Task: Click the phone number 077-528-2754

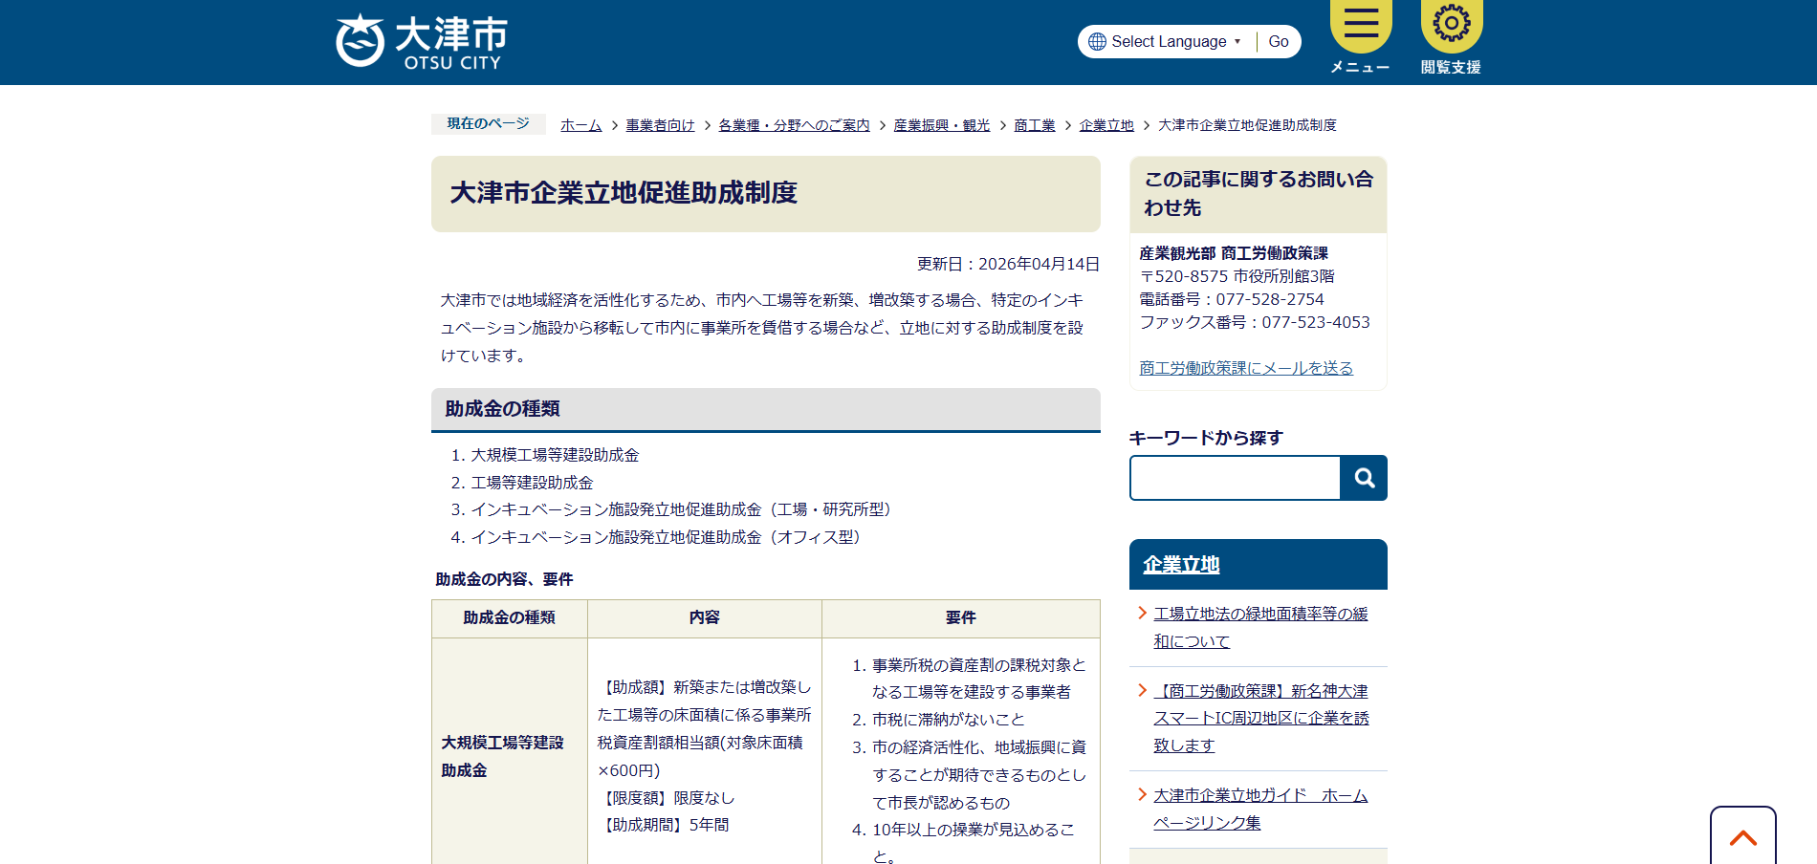Action: (1270, 299)
